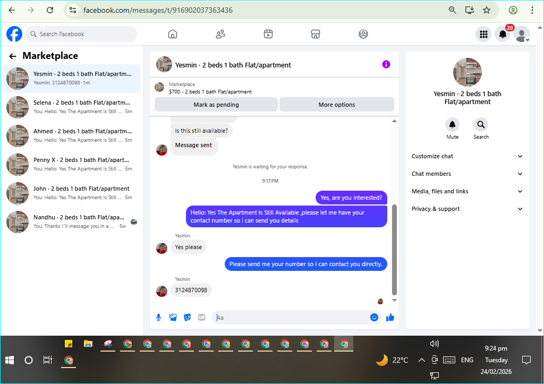This screenshot has height=384, width=544.
Task: Expand Media, files and links section
Action: coord(467,191)
